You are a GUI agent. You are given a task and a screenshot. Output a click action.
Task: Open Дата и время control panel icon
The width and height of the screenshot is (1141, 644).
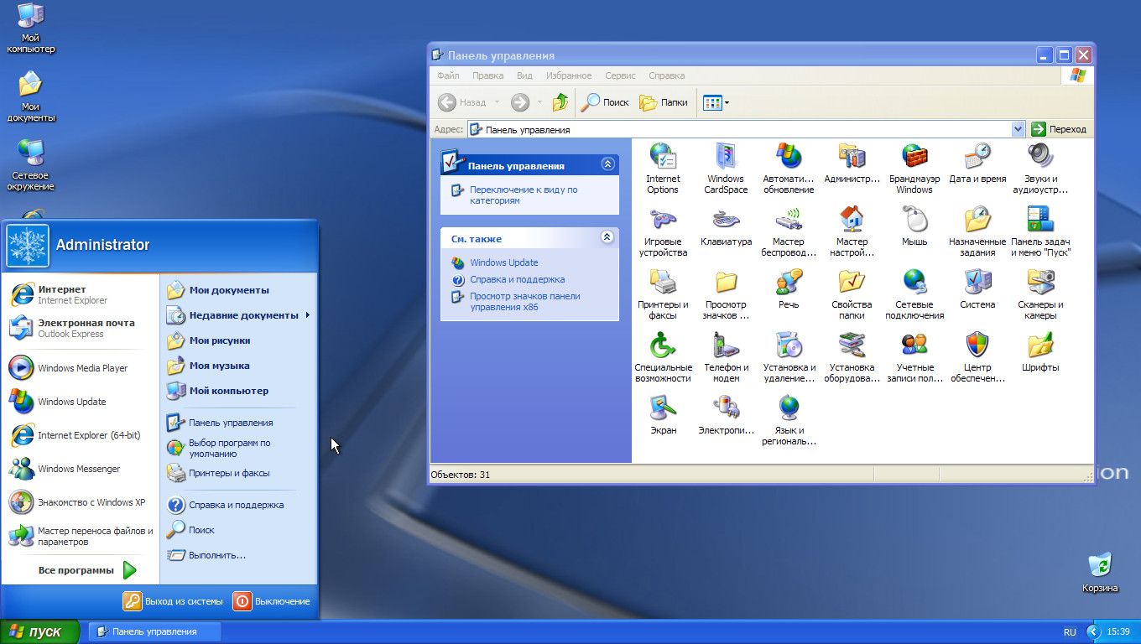point(977,157)
